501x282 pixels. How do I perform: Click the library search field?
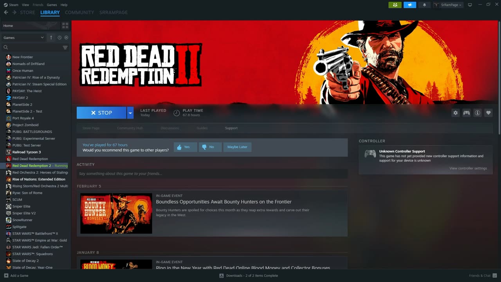point(32,47)
